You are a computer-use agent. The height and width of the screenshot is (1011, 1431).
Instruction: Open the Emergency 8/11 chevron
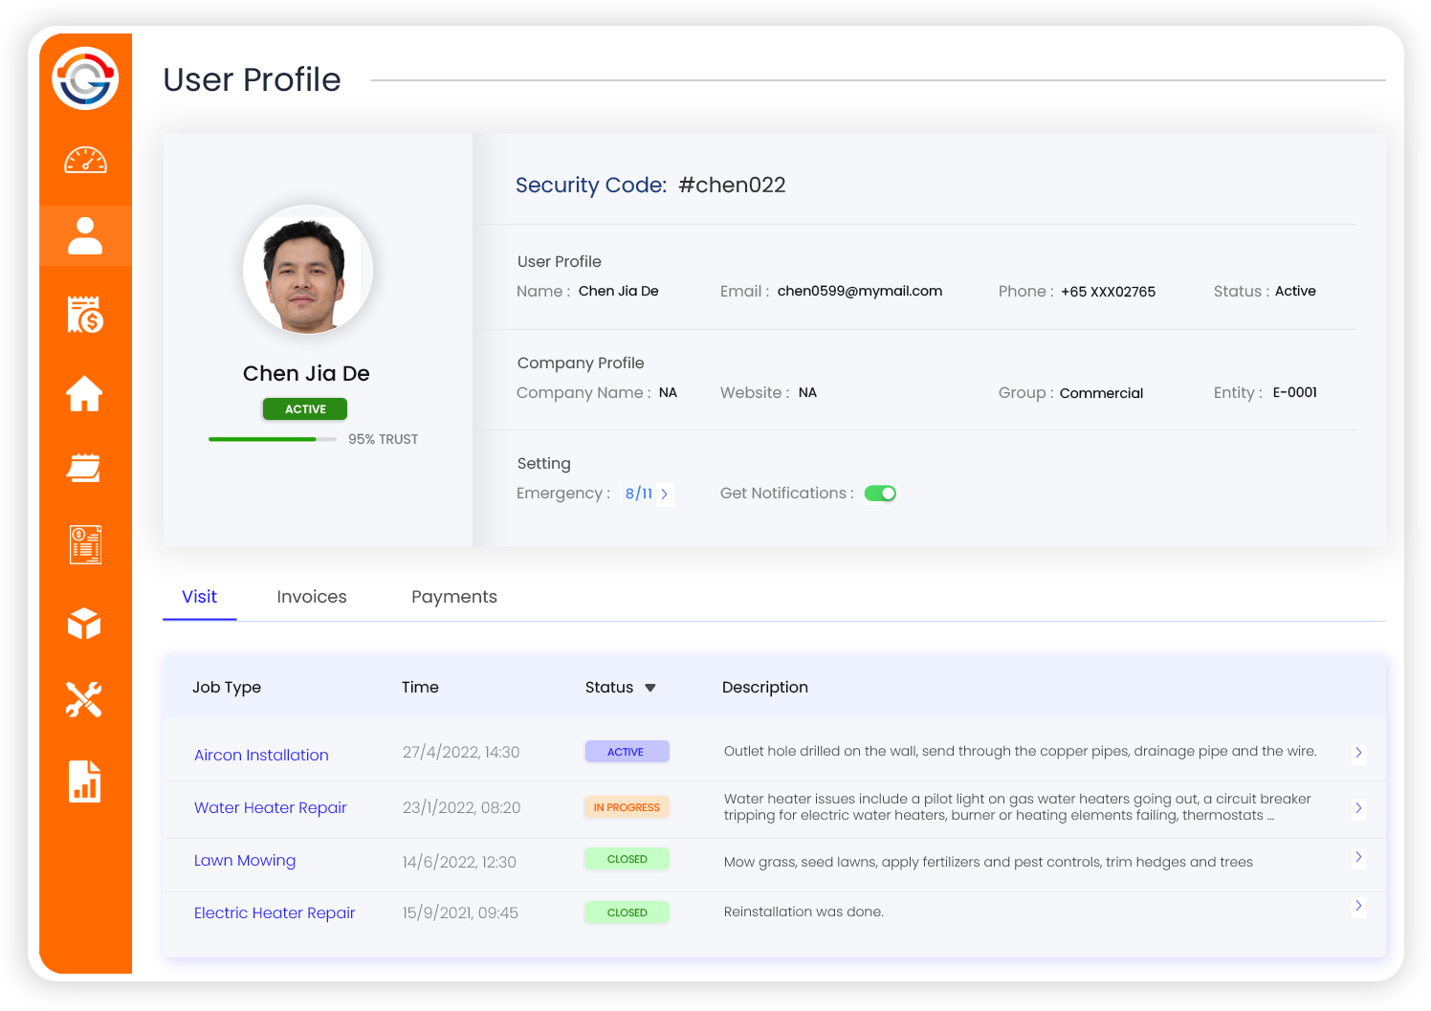[664, 494]
